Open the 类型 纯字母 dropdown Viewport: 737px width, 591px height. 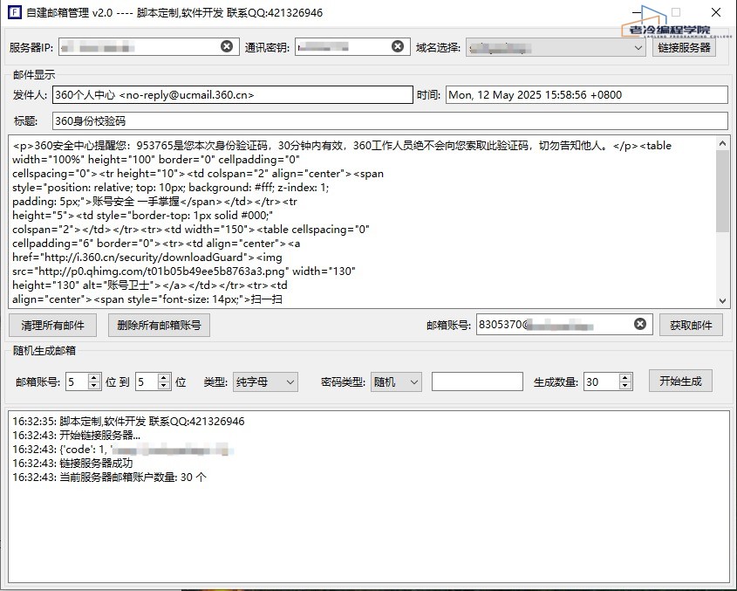[x=265, y=381]
